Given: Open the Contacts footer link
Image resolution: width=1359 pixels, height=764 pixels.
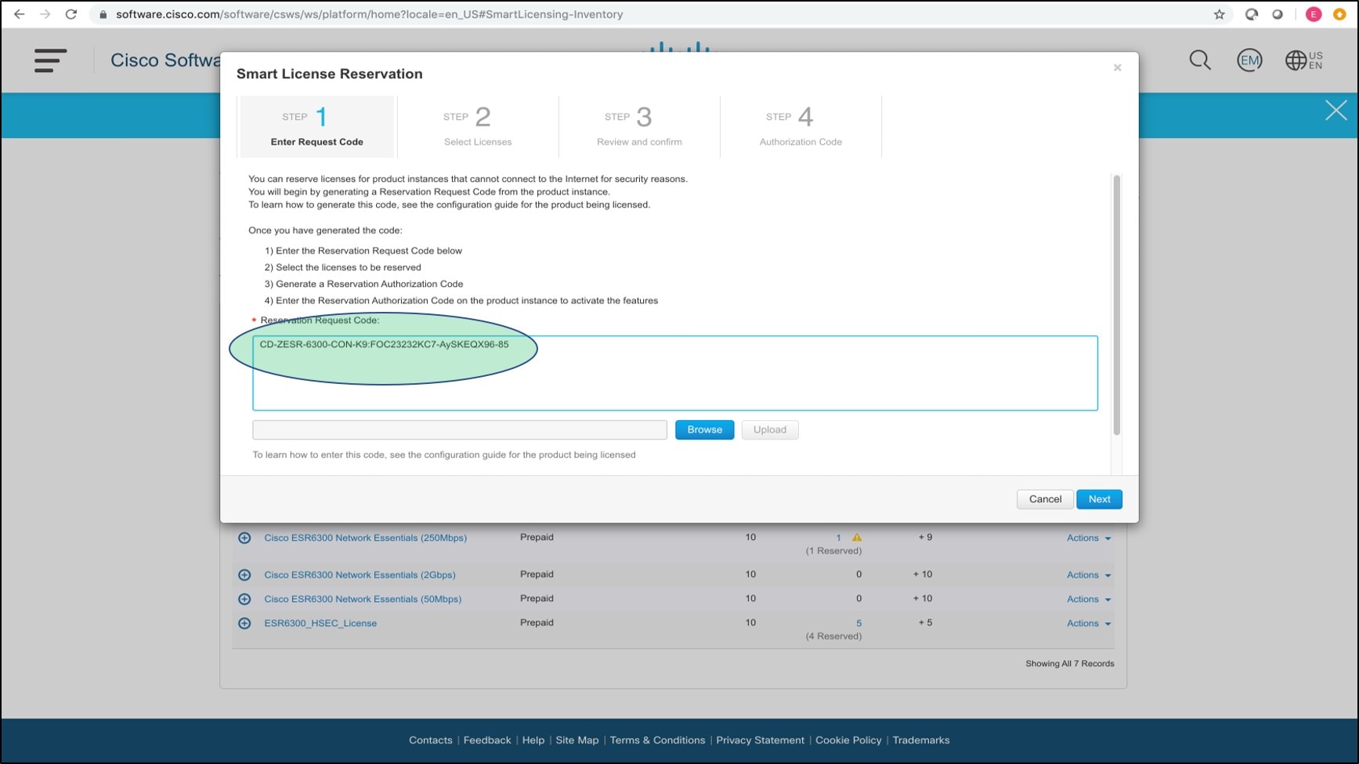Looking at the screenshot, I should pos(431,740).
